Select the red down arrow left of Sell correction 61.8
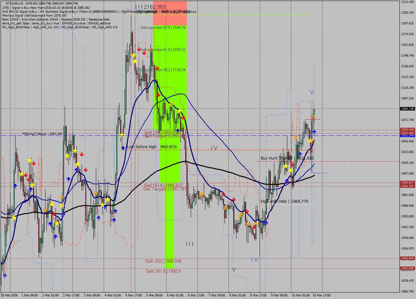 tap(139, 49)
